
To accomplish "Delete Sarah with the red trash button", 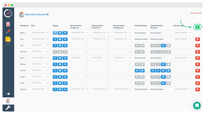I will (198, 83).
